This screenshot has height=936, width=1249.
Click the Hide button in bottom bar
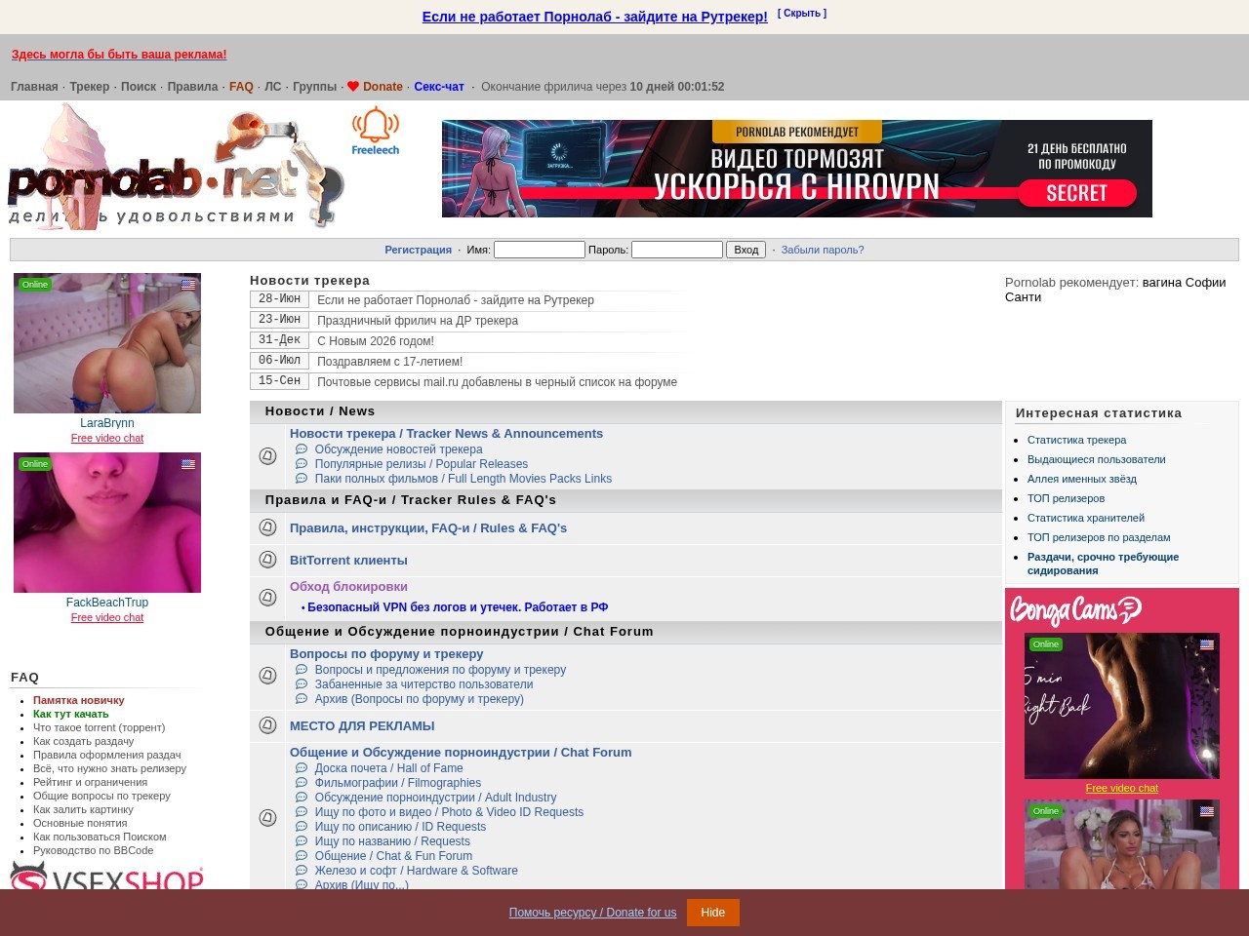point(713,913)
